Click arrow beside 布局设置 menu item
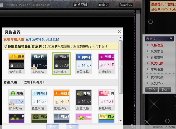This screenshot has height=129, width=176. pyautogui.click(x=148, y=69)
